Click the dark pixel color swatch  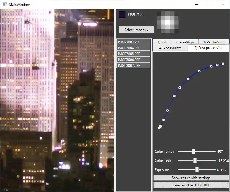(x=122, y=14)
